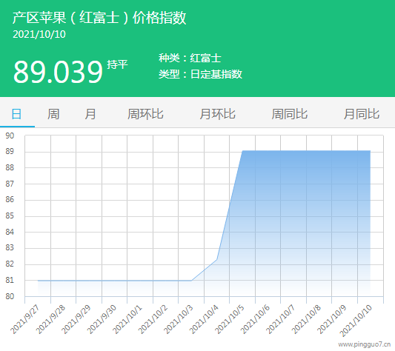Click the 类型：日定基指数 label

(x=200, y=74)
